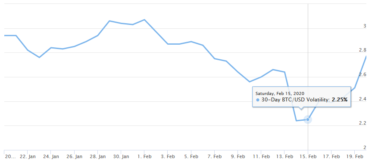Click the Saturday, Feb 15, 2020 tooltip header

[280, 93]
